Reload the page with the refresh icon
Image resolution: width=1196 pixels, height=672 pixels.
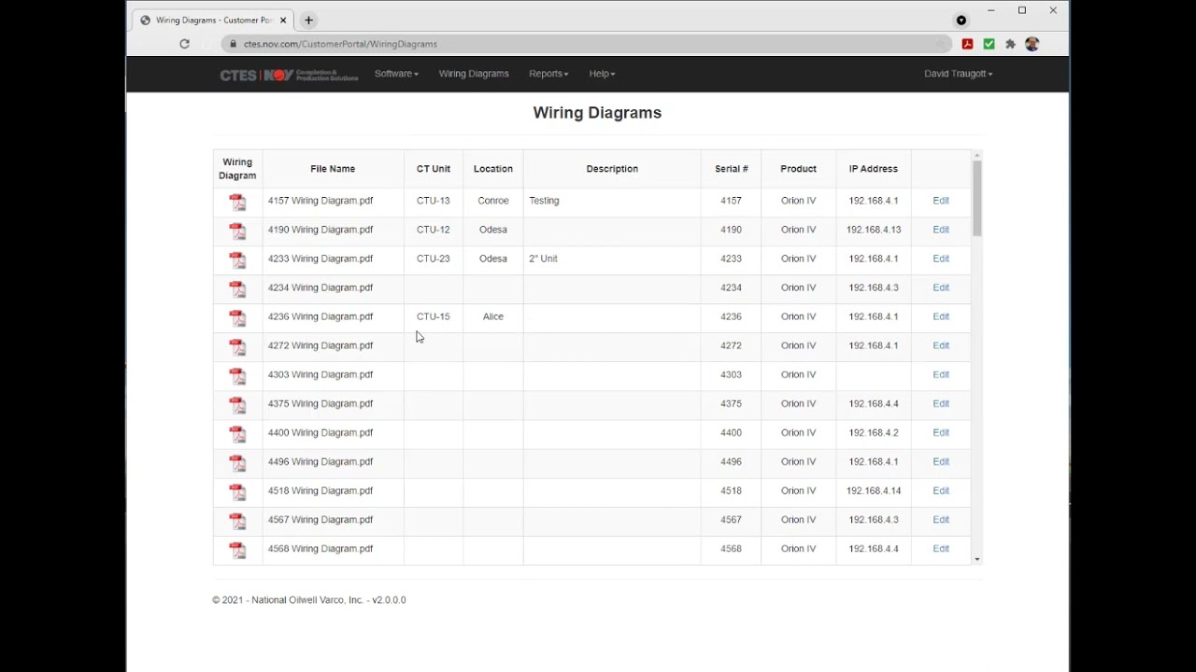click(x=184, y=44)
